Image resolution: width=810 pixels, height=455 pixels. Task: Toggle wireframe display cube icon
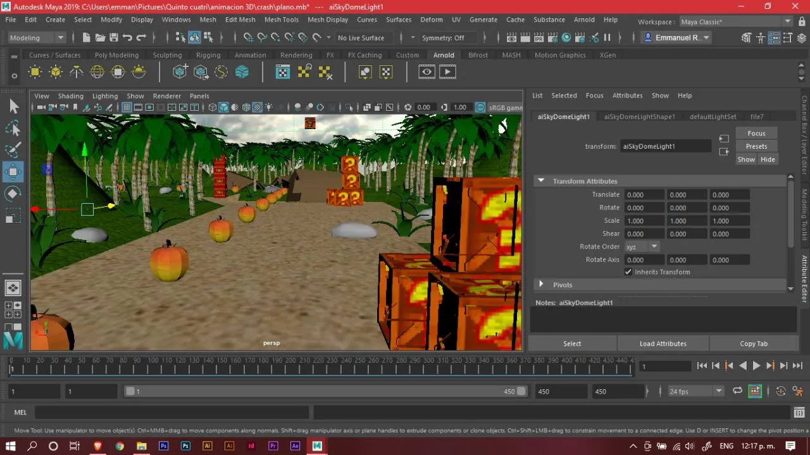pos(213,108)
